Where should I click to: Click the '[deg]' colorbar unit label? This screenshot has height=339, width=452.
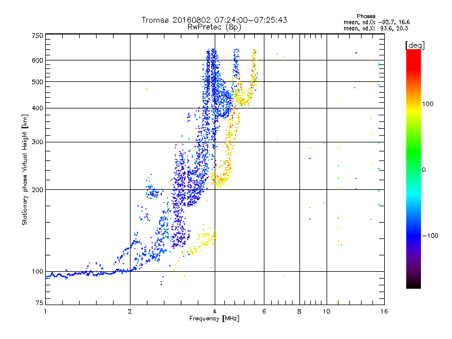click(415, 45)
